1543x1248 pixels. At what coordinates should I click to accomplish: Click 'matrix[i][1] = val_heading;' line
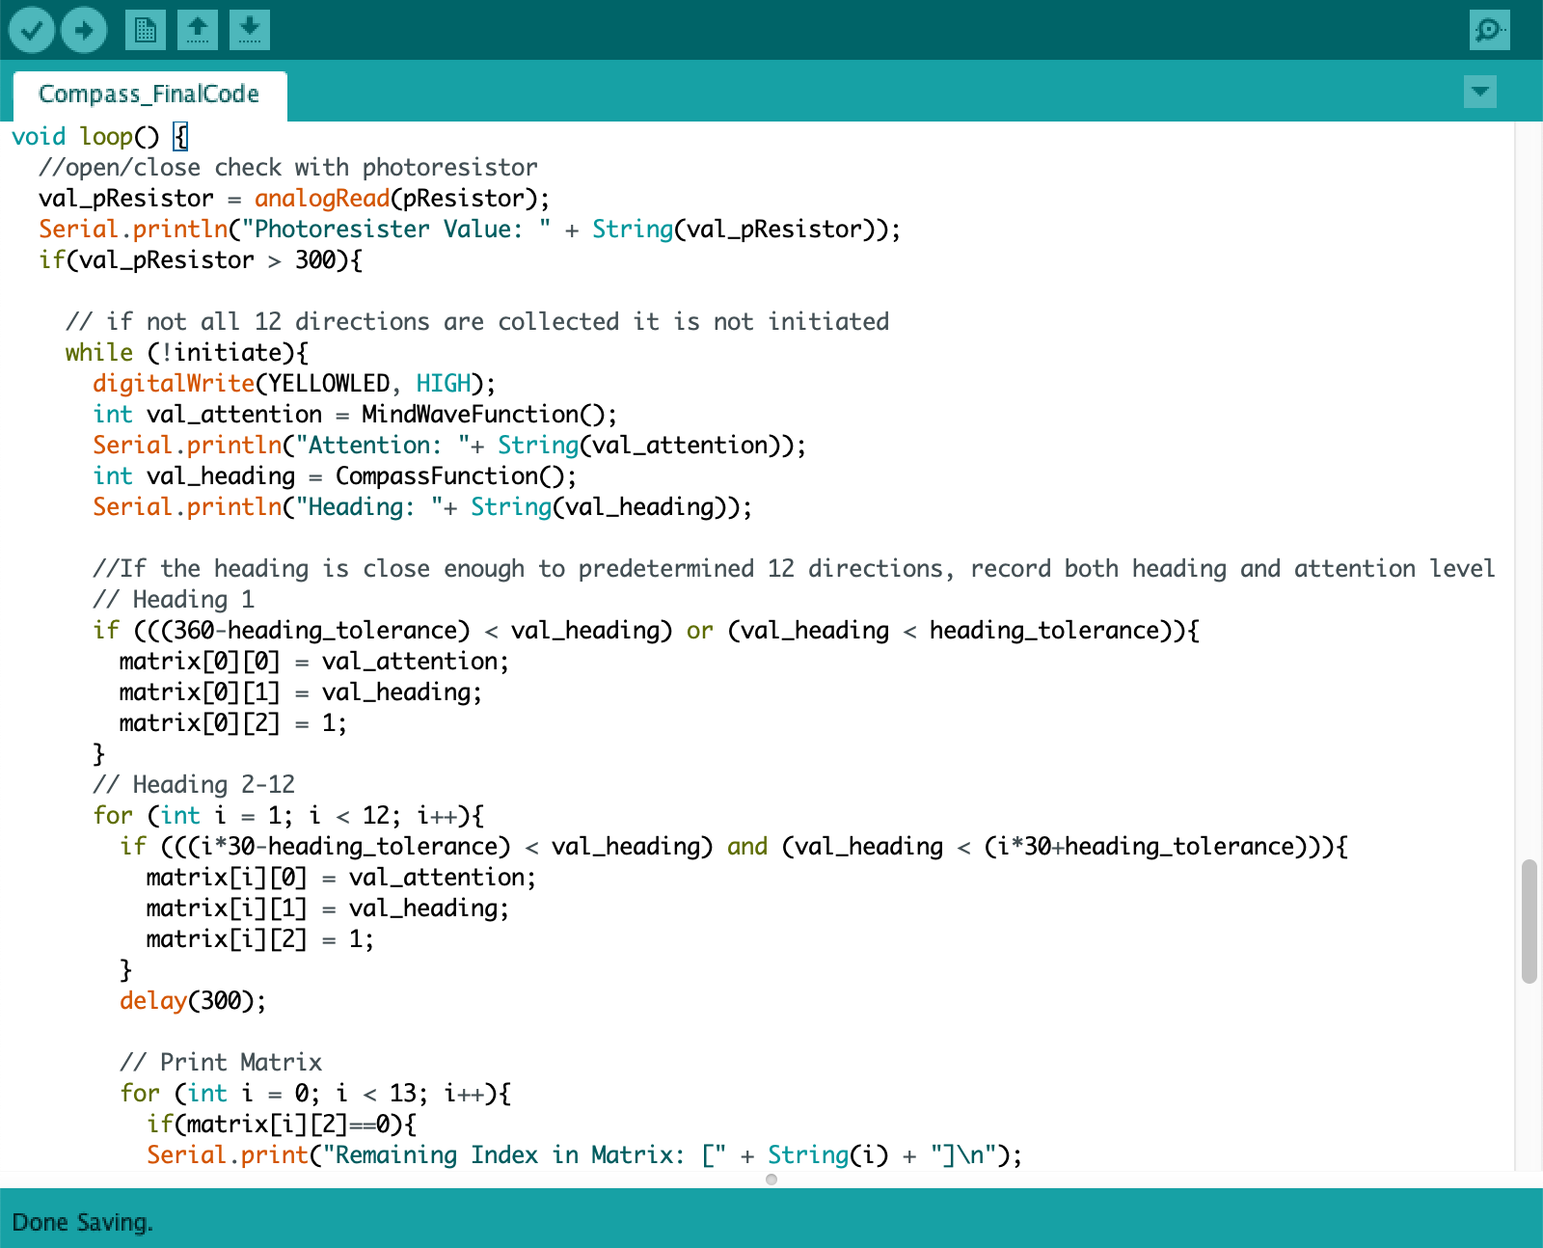(x=327, y=909)
